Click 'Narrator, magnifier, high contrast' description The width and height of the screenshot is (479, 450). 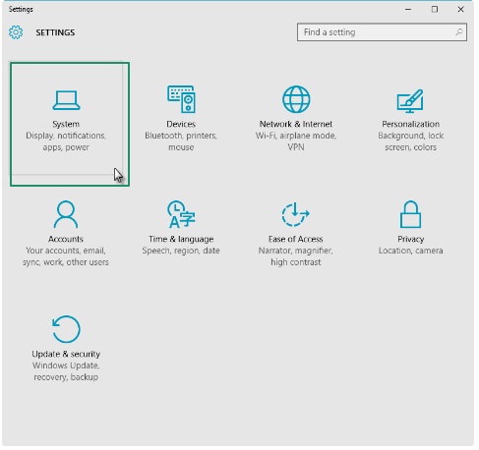(x=296, y=256)
